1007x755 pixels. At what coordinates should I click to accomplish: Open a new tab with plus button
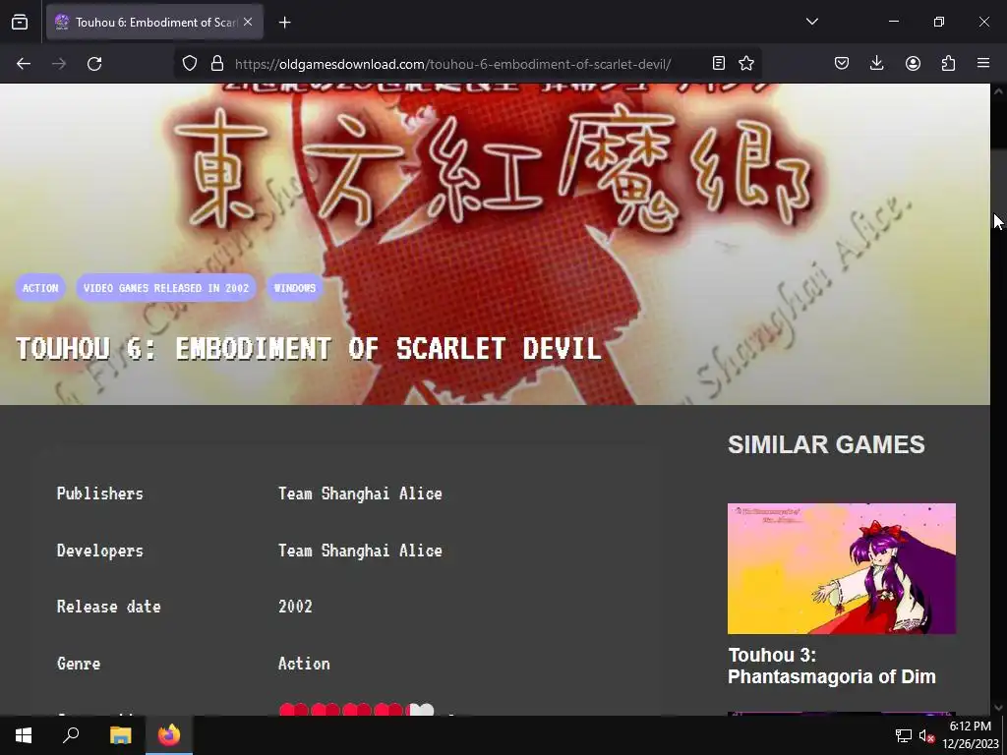(285, 23)
